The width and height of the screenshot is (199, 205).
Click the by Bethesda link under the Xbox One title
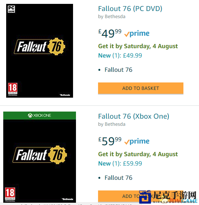click(x=112, y=124)
